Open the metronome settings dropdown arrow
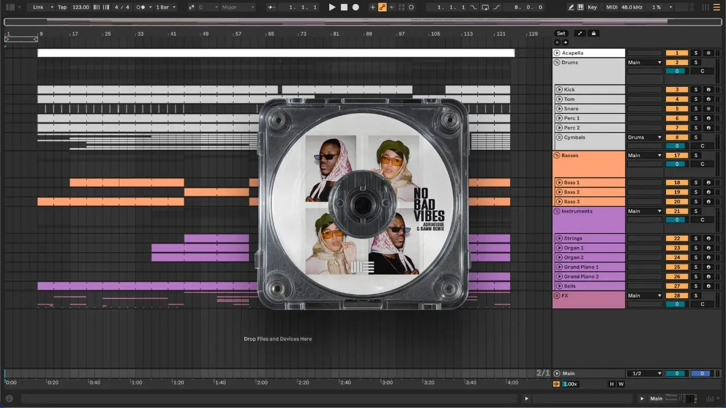Screen dimensions: 726x408 coord(150,7)
